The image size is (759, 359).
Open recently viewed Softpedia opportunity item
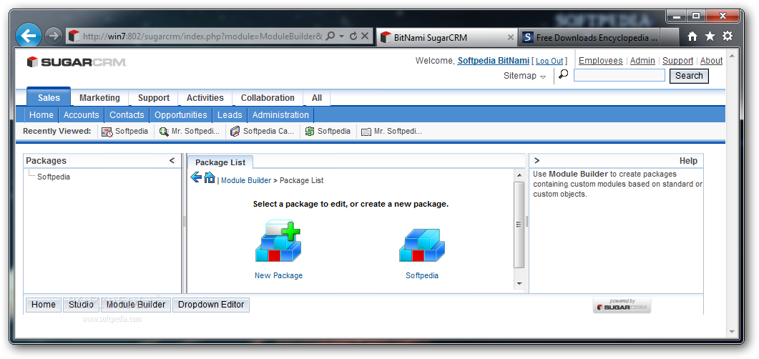328,131
